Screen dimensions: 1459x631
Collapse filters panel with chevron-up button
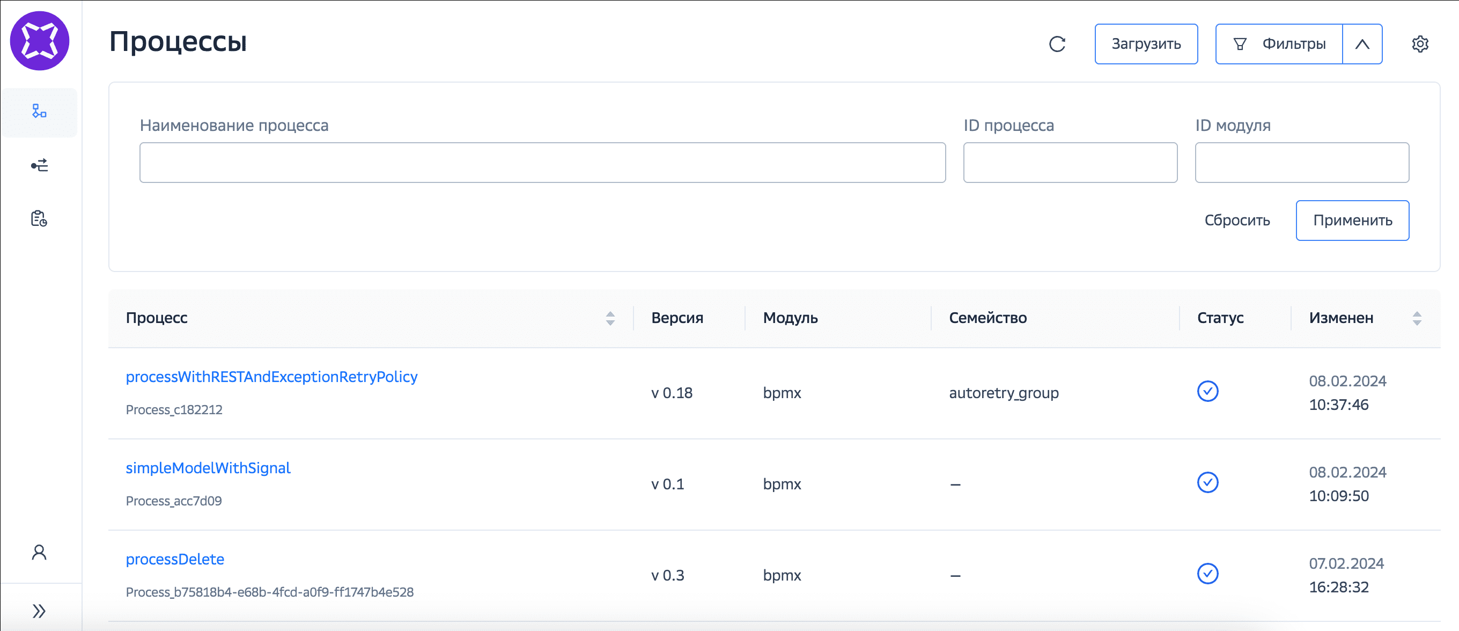[x=1362, y=44]
